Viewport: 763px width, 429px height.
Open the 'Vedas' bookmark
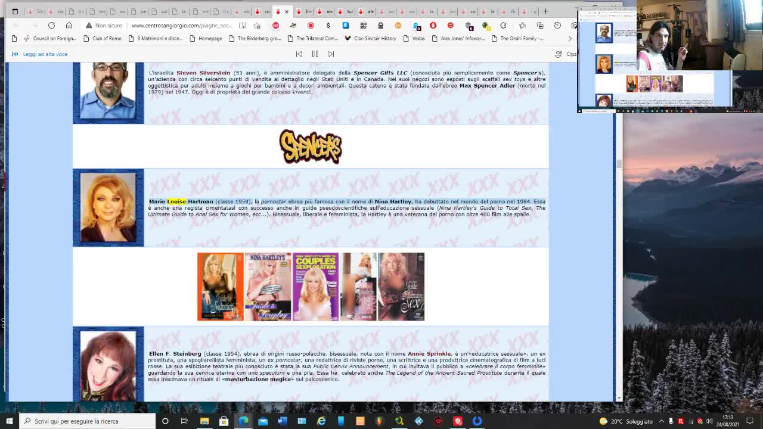(x=414, y=39)
